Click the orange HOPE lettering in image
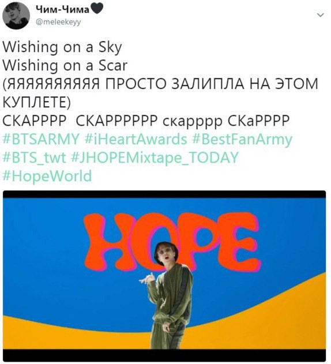The image size is (331, 364). click(172, 242)
